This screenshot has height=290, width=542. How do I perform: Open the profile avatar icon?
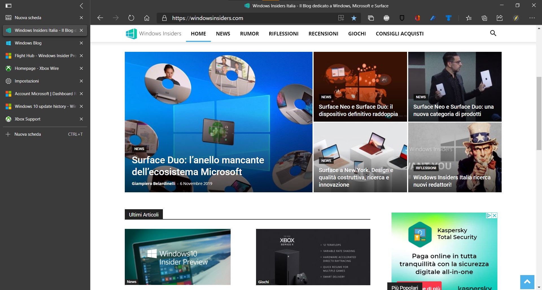[516, 18]
